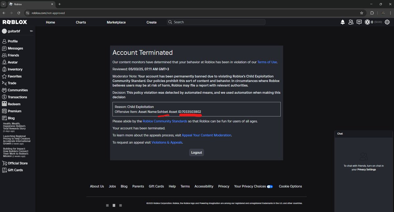Open the Create nav item
Viewport: 394px width, 212px height.
pyautogui.click(x=151, y=22)
